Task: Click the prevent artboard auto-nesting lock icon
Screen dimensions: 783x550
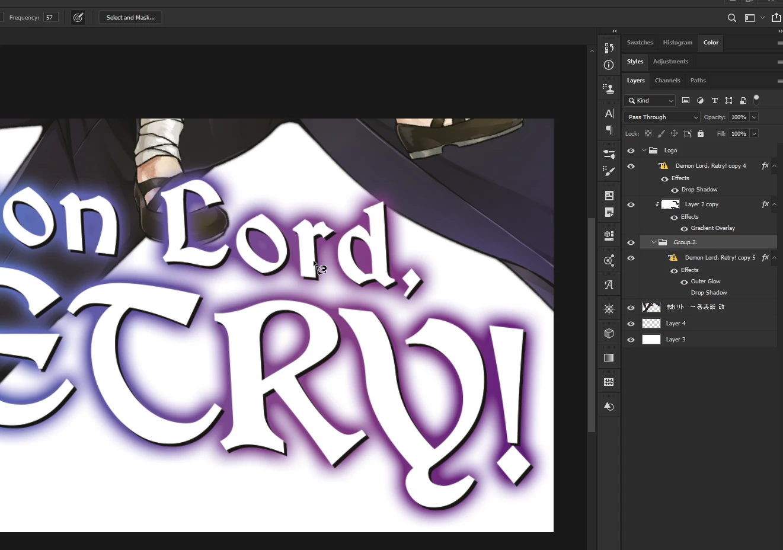Action: (x=687, y=134)
